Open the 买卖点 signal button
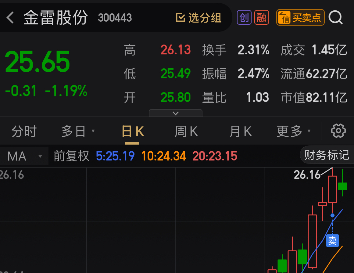The height and width of the screenshot is (273, 354). 300,17
